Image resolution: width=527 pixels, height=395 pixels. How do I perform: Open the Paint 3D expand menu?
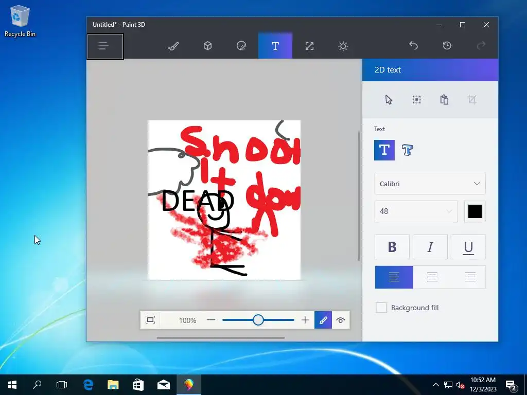coord(105,46)
